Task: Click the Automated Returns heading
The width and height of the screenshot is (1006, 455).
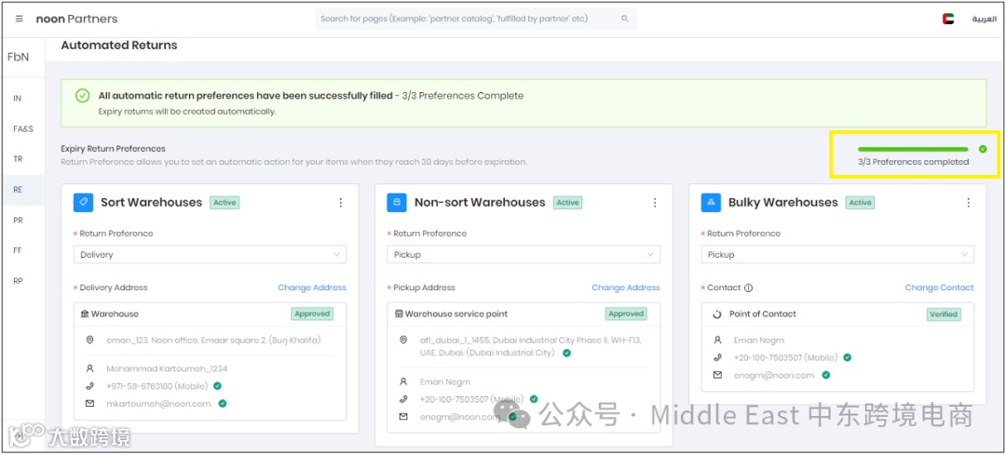Action: [x=118, y=46]
